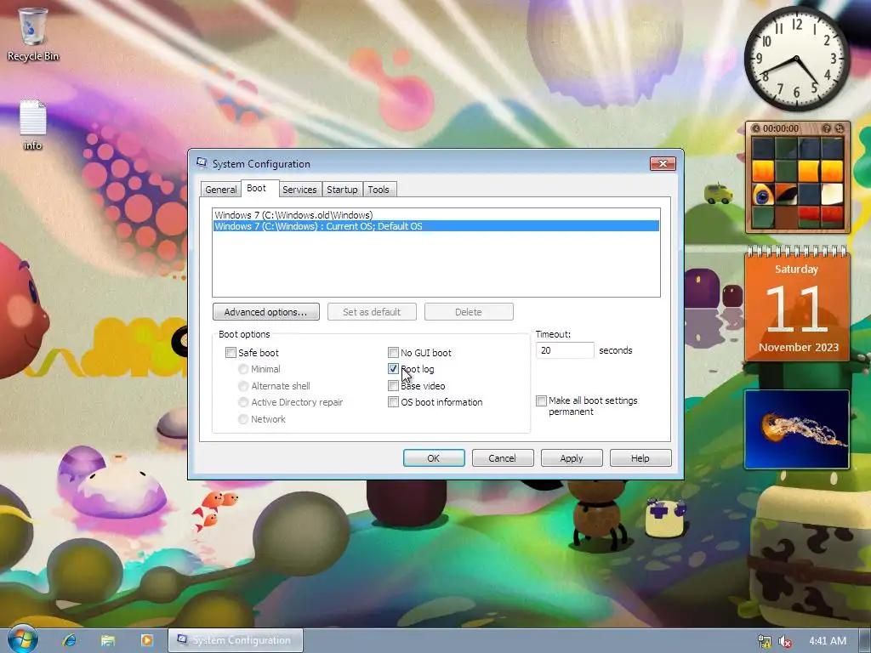Click the jellyfish slideshow gadget
Image resolution: width=871 pixels, height=653 pixels.
pyautogui.click(x=796, y=429)
